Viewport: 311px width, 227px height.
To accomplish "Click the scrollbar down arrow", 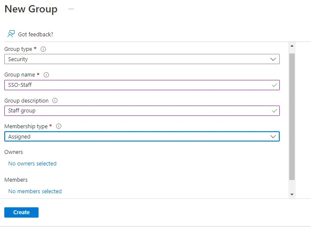I will pyautogui.click(x=292, y=195).
